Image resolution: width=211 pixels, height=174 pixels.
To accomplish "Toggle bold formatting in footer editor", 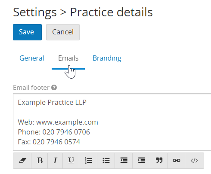I will coord(40,161).
